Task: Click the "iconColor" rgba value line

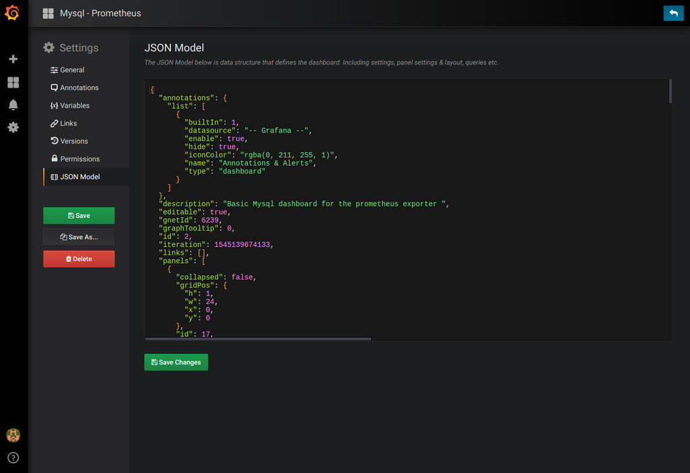Action: [x=261, y=155]
